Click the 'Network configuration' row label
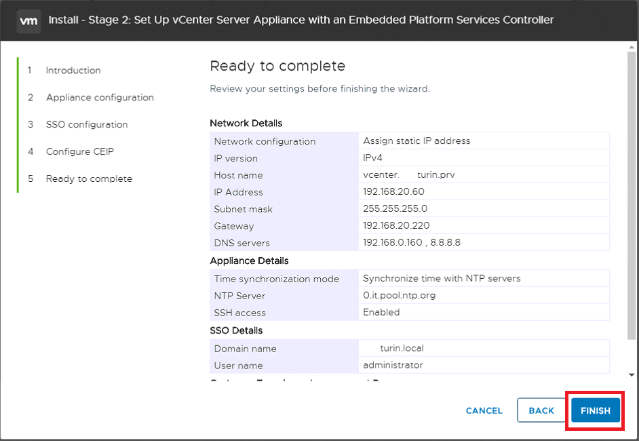The image size is (639, 441). click(265, 141)
